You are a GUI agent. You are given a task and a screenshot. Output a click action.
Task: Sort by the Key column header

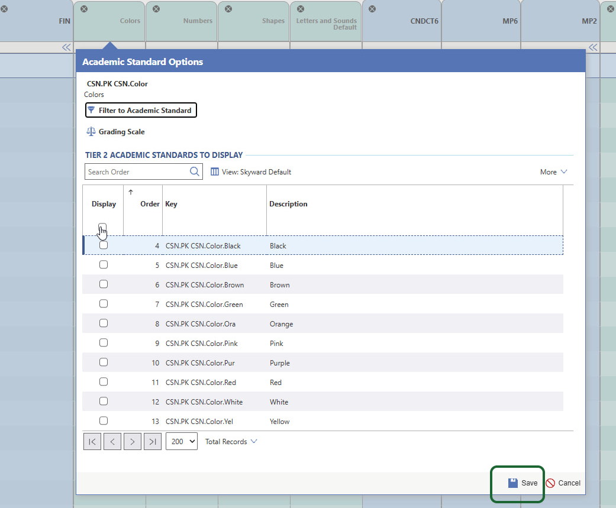[x=171, y=204]
